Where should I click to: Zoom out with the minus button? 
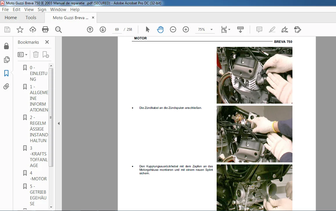tap(173, 30)
